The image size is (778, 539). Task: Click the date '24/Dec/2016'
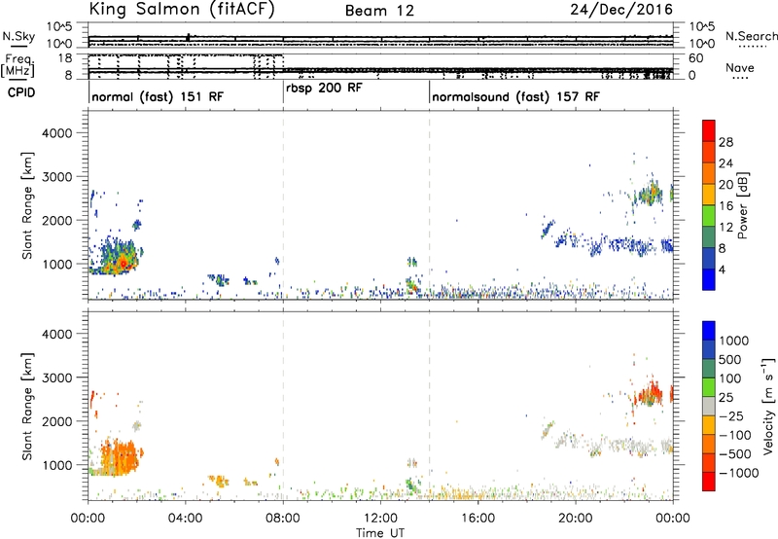tap(621, 9)
